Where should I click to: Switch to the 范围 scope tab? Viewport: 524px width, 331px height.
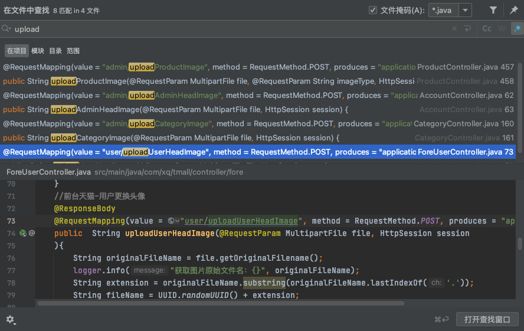73,51
